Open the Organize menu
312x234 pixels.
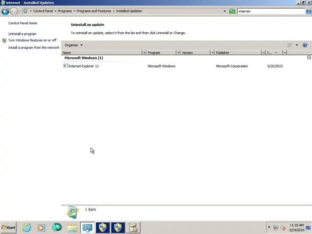(x=73, y=45)
